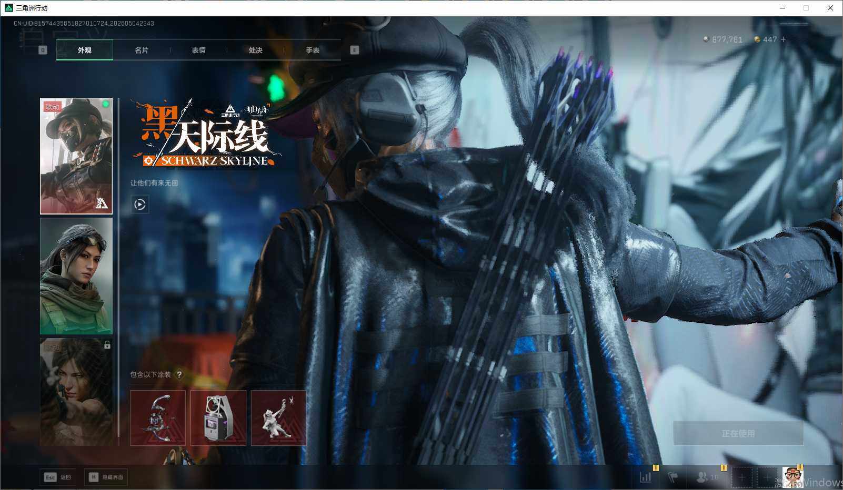Select the green scarf operator skin thumbnail

pyautogui.click(x=76, y=276)
